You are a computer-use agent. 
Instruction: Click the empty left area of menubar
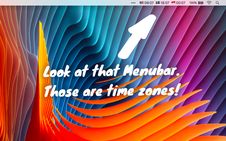(65, 3)
